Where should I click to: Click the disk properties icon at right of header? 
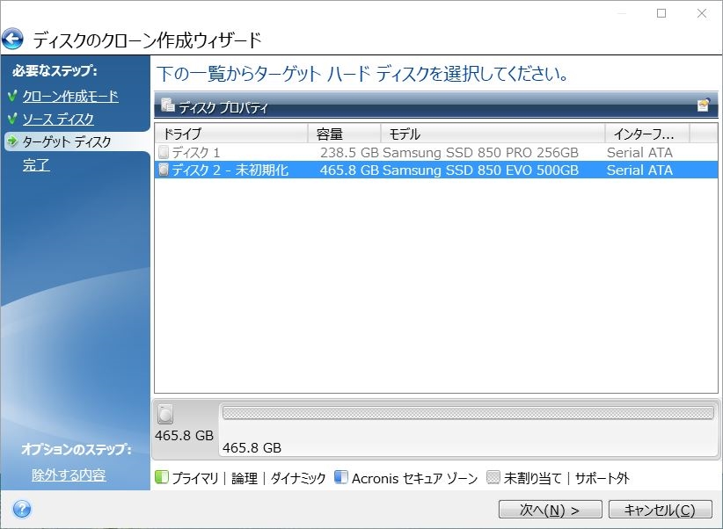click(x=703, y=105)
